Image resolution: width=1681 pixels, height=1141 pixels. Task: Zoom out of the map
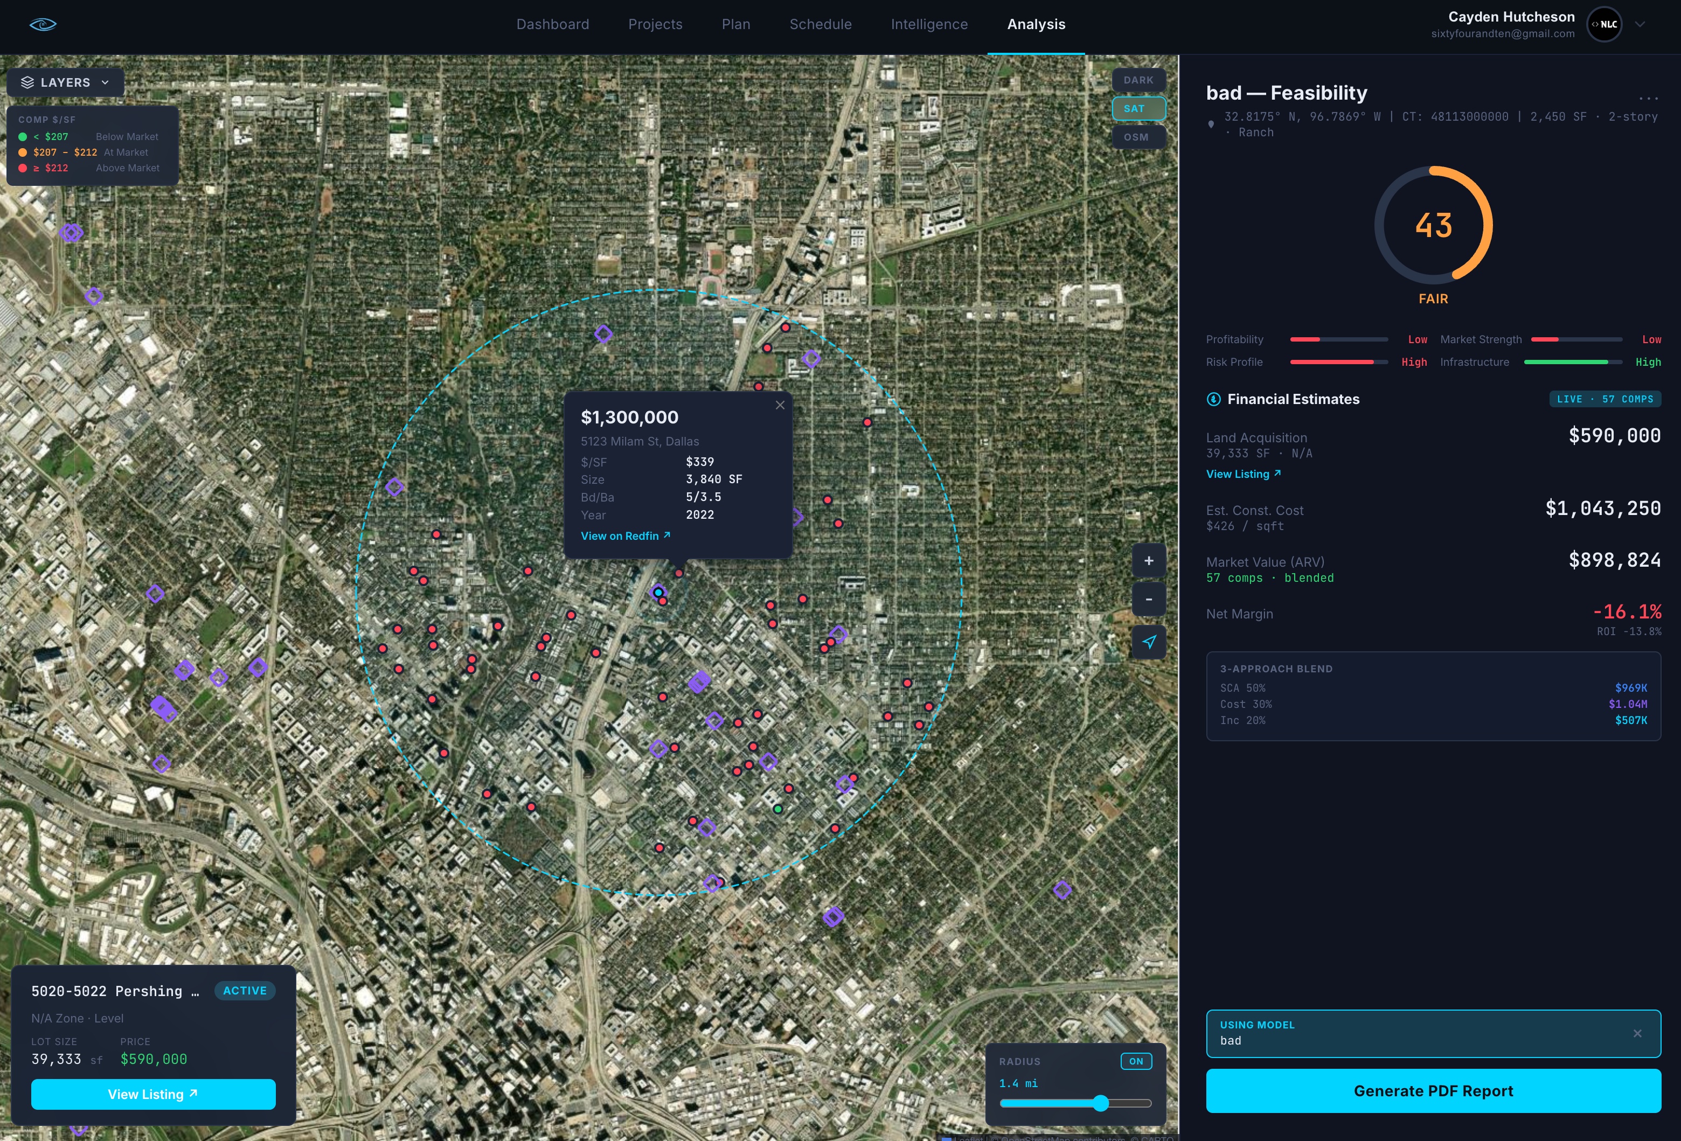coord(1148,600)
